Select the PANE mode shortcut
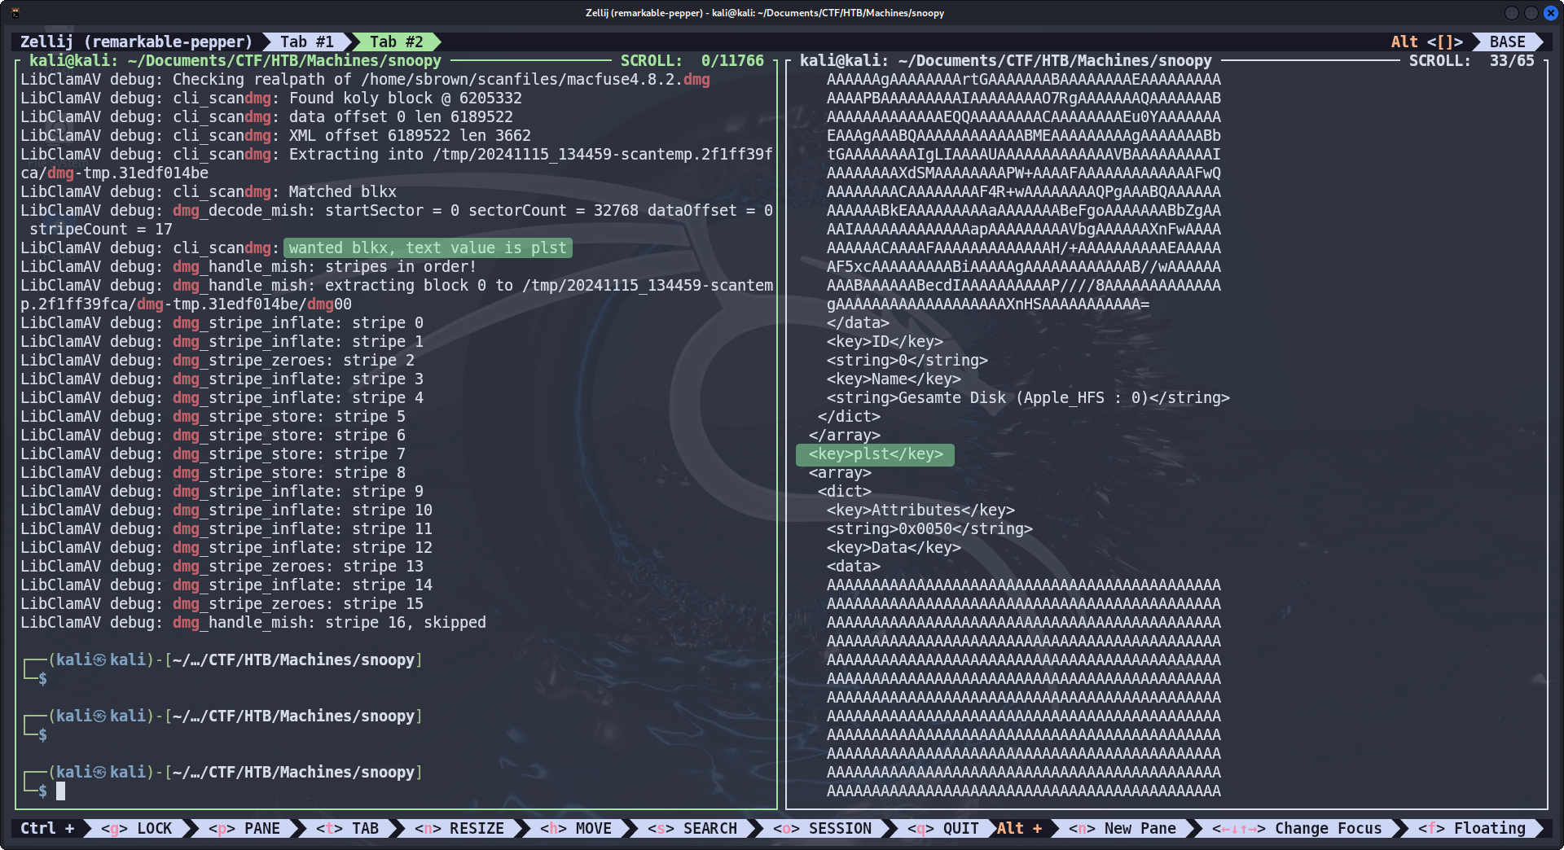The height and width of the screenshot is (850, 1564). pos(244,828)
